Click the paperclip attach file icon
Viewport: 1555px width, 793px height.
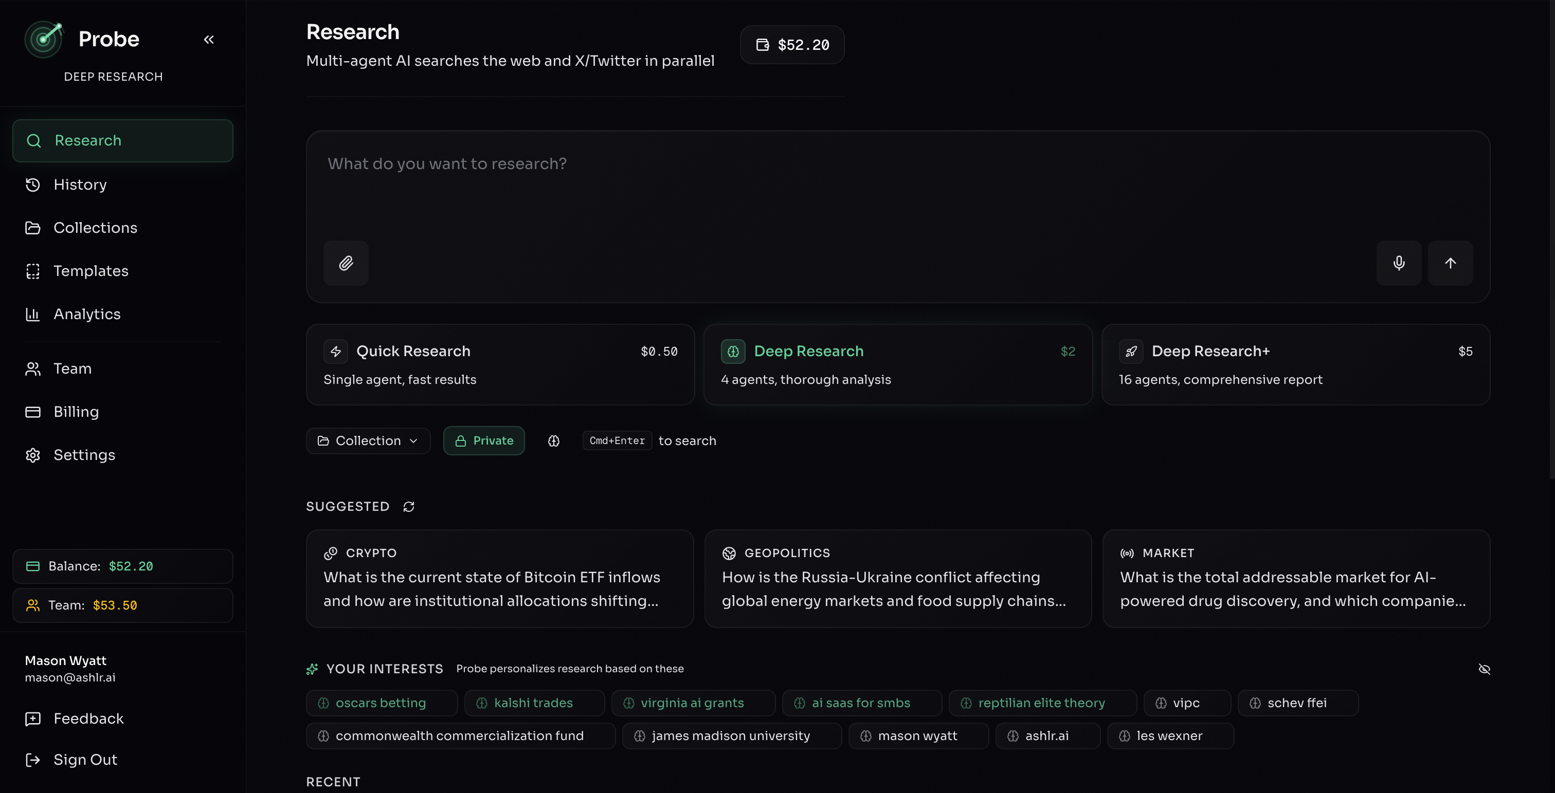pos(346,263)
